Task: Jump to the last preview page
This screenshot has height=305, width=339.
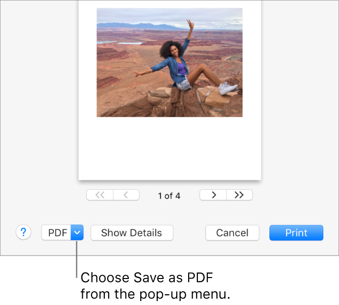Action: coord(240,195)
